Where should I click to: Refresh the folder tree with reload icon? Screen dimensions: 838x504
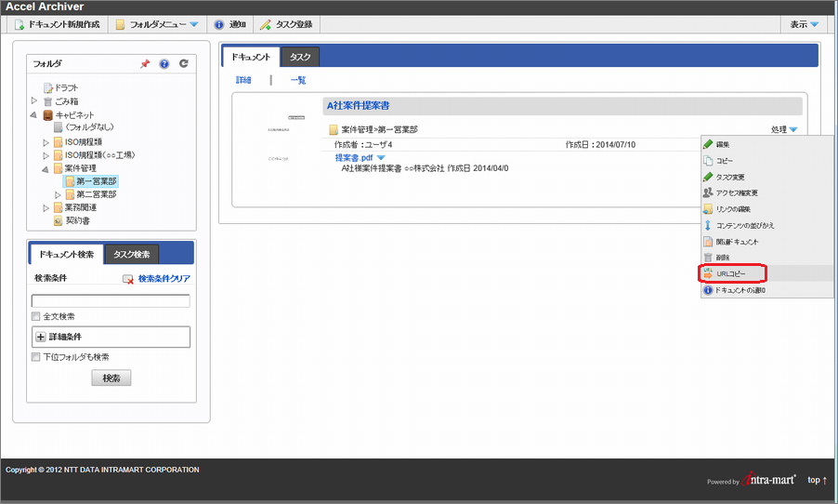(184, 64)
